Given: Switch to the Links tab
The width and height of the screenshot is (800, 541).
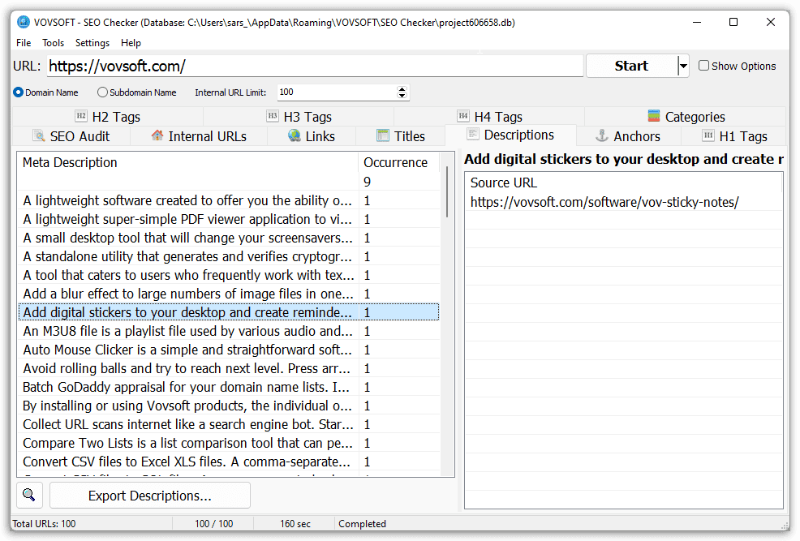Looking at the screenshot, I should [312, 136].
